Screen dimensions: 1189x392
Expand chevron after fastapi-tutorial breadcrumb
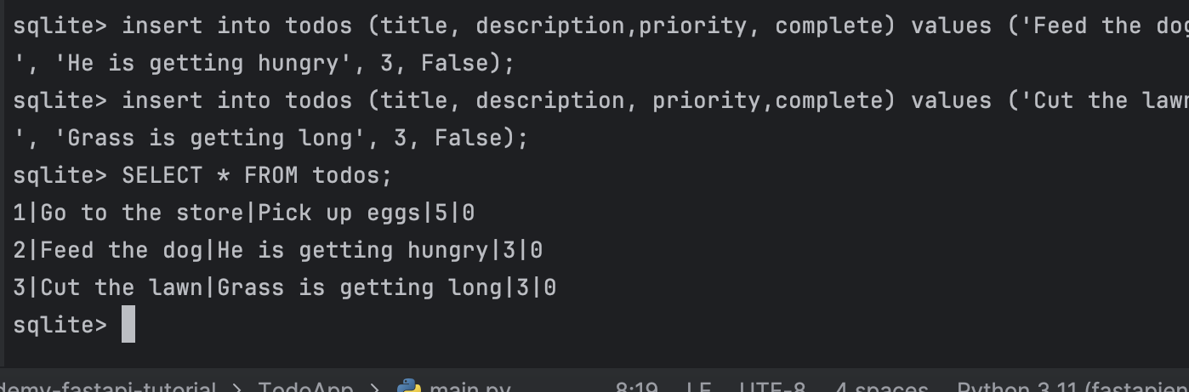[238, 389]
